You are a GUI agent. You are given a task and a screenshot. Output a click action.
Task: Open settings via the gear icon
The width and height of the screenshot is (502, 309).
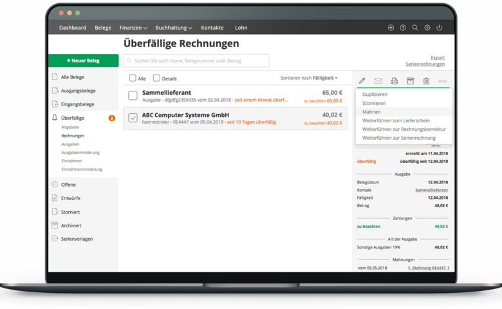pyautogui.click(x=427, y=28)
